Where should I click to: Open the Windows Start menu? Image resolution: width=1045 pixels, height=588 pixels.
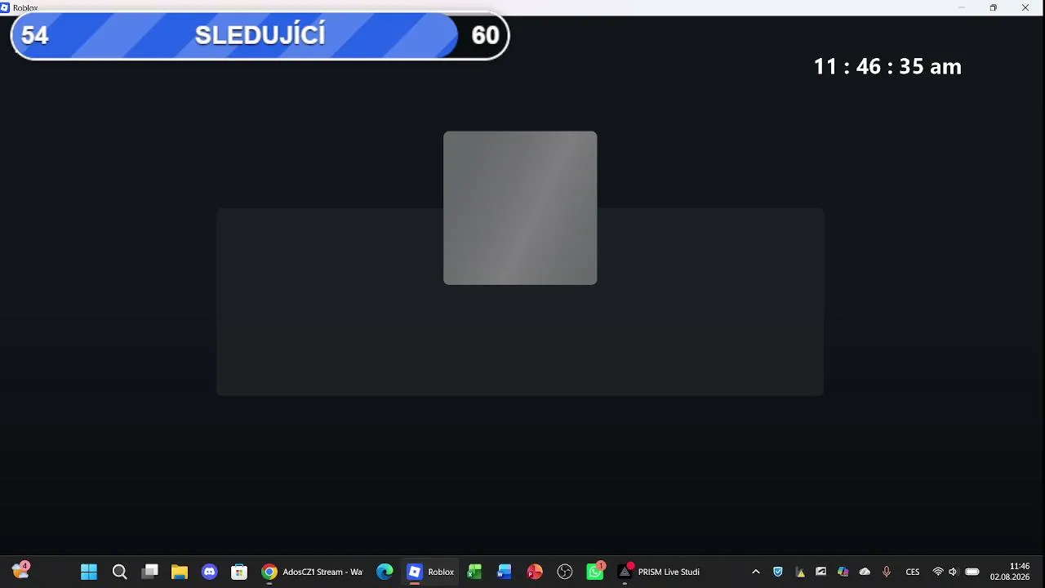(x=89, y=572)
